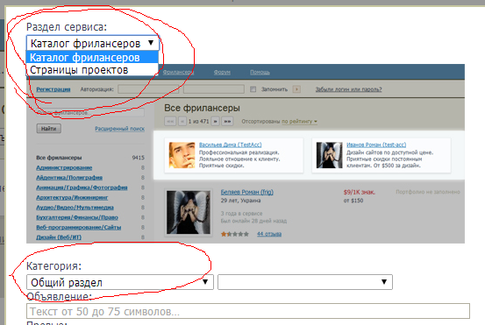
Task: Open the Айдентика/Полиграфия category
Action: [69, 178]
